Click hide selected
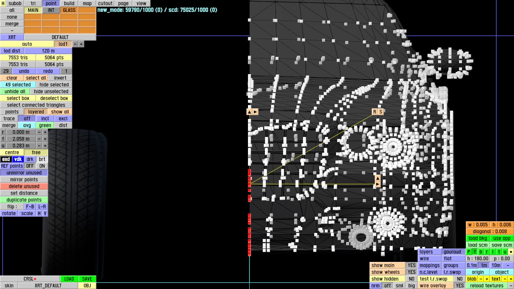 click(54, 85)
